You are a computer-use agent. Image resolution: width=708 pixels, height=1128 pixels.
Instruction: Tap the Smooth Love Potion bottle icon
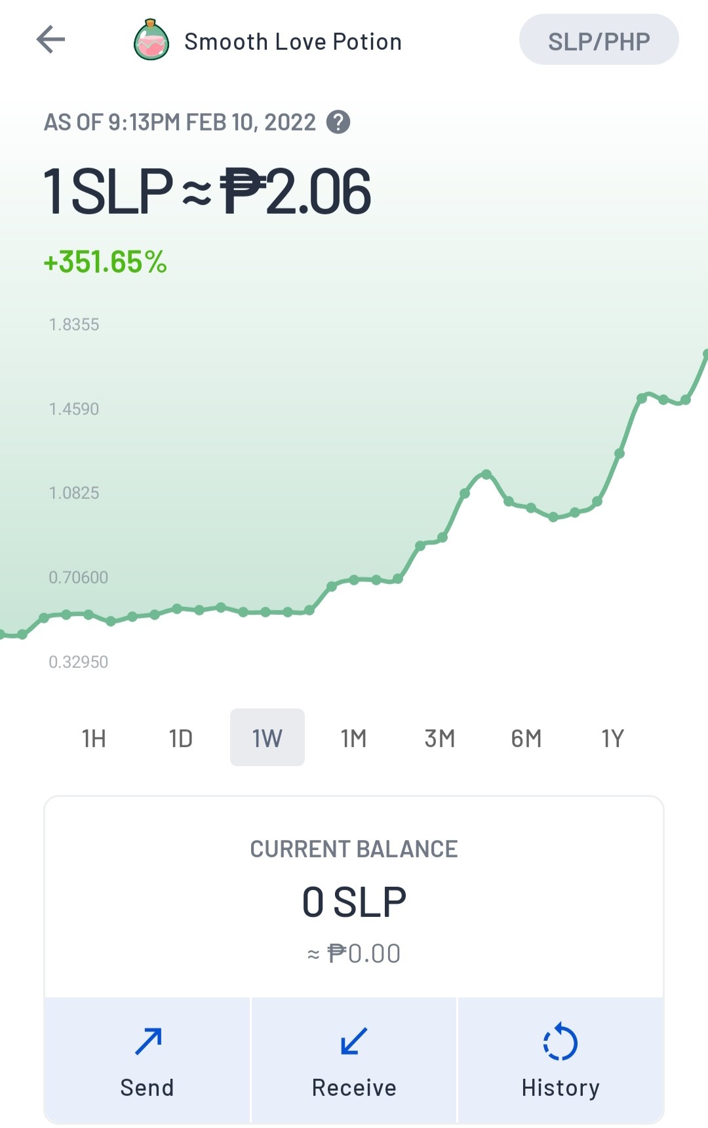(x=151, y=40)
